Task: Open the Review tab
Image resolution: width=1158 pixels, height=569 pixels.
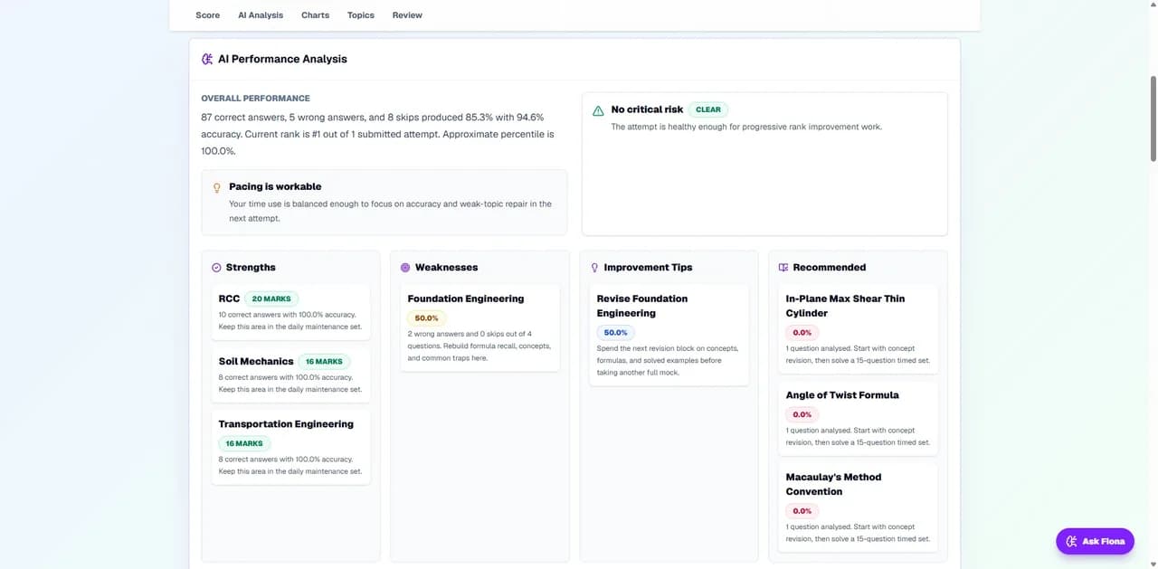Action: click(x=407, y=15)
